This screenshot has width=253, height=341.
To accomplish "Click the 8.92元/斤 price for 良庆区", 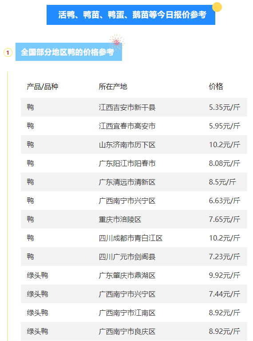I will 224,332.
